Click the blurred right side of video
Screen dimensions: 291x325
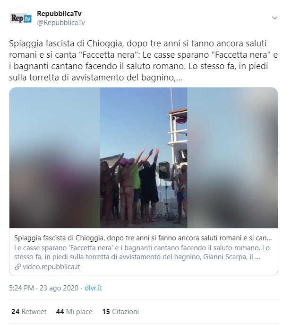coord(232,158)
